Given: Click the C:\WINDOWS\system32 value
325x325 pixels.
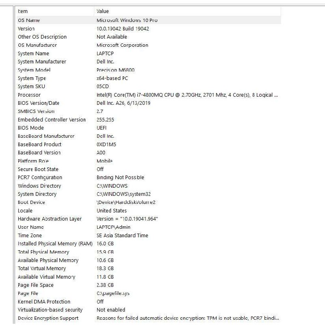Looking at the screenshot, I should (x=123, y=194).
